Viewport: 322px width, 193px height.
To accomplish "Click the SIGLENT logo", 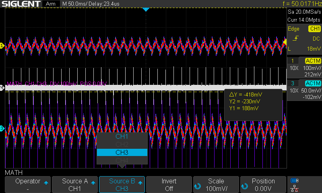I will (21, 4).
